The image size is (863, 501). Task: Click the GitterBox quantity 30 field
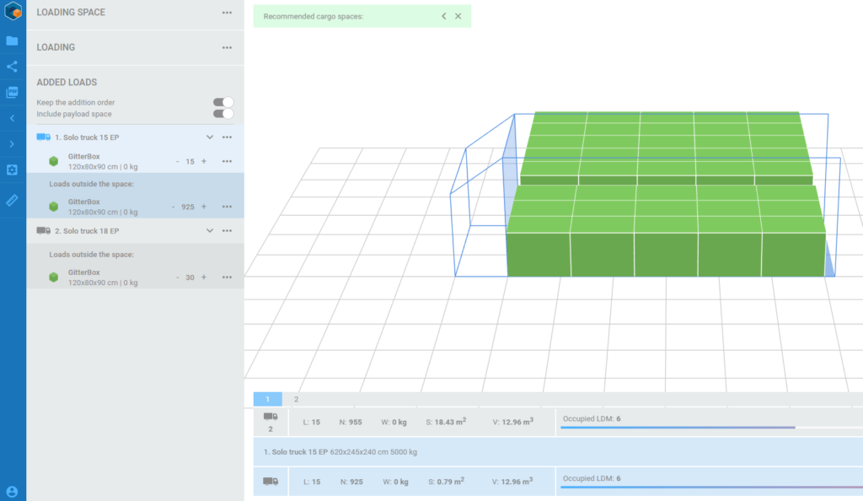coord(190,277)
